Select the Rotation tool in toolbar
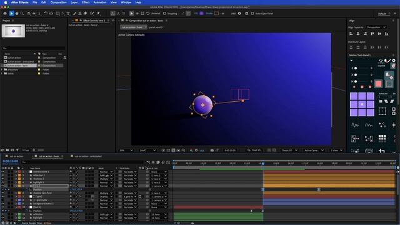The image size is (400, 225). 46,13
